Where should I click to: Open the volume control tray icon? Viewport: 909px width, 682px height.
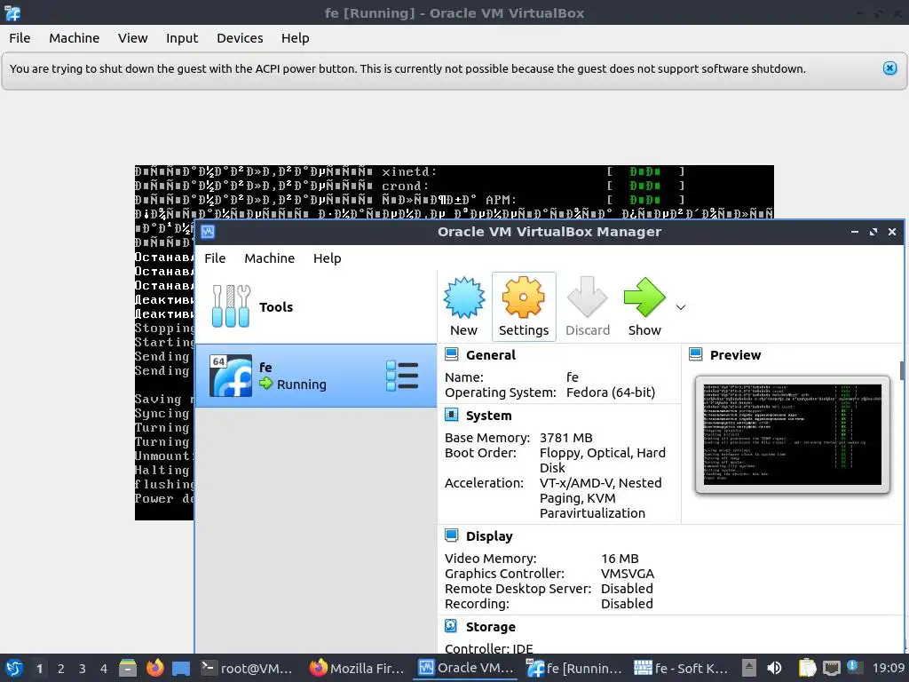click(x=774, y=668)
